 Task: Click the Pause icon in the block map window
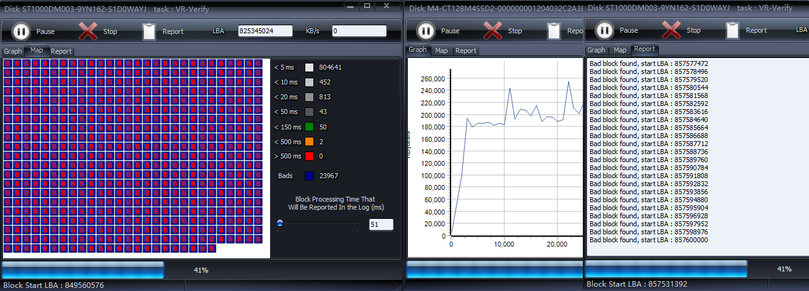pos(21,31)
